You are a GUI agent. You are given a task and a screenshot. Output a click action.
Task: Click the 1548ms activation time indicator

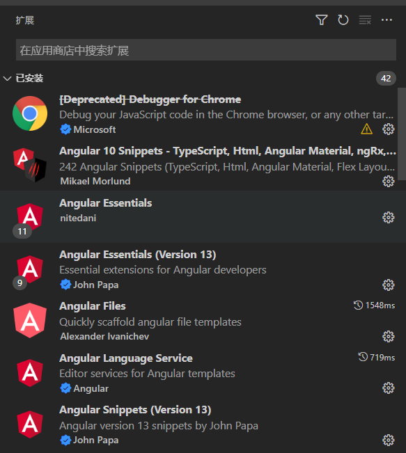[x=374, y=305]
